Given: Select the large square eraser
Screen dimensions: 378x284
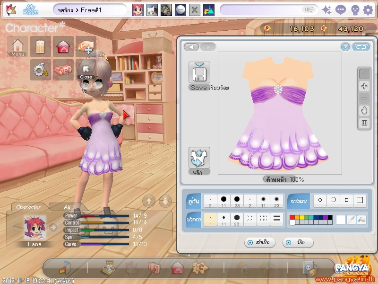Looking at the screenshot, I should 360,200.
